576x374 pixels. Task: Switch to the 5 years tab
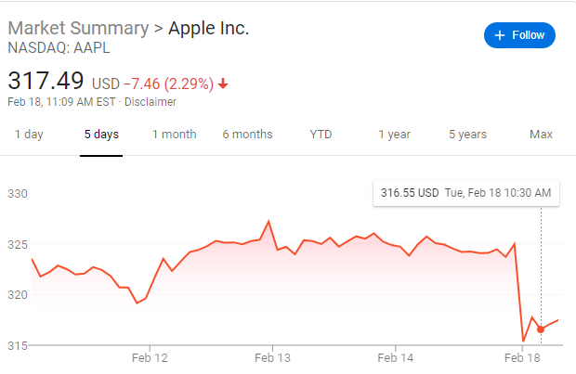coord(467,135)
